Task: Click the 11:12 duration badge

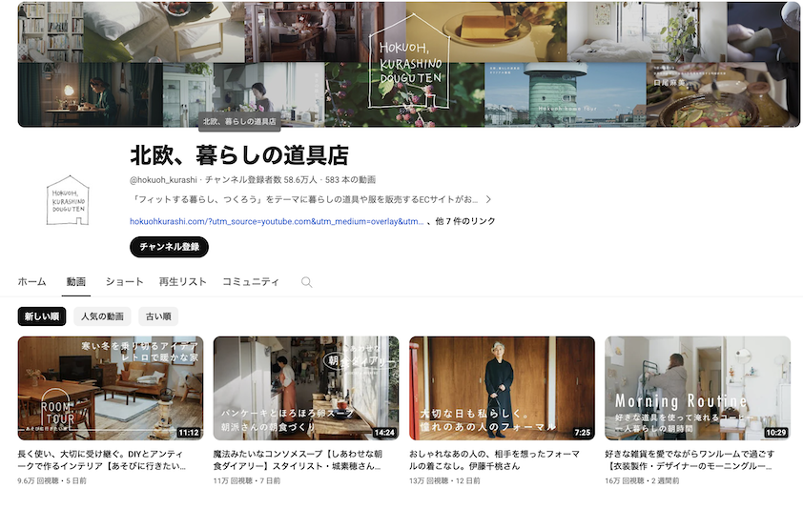Action: click(x=189, y=433)
